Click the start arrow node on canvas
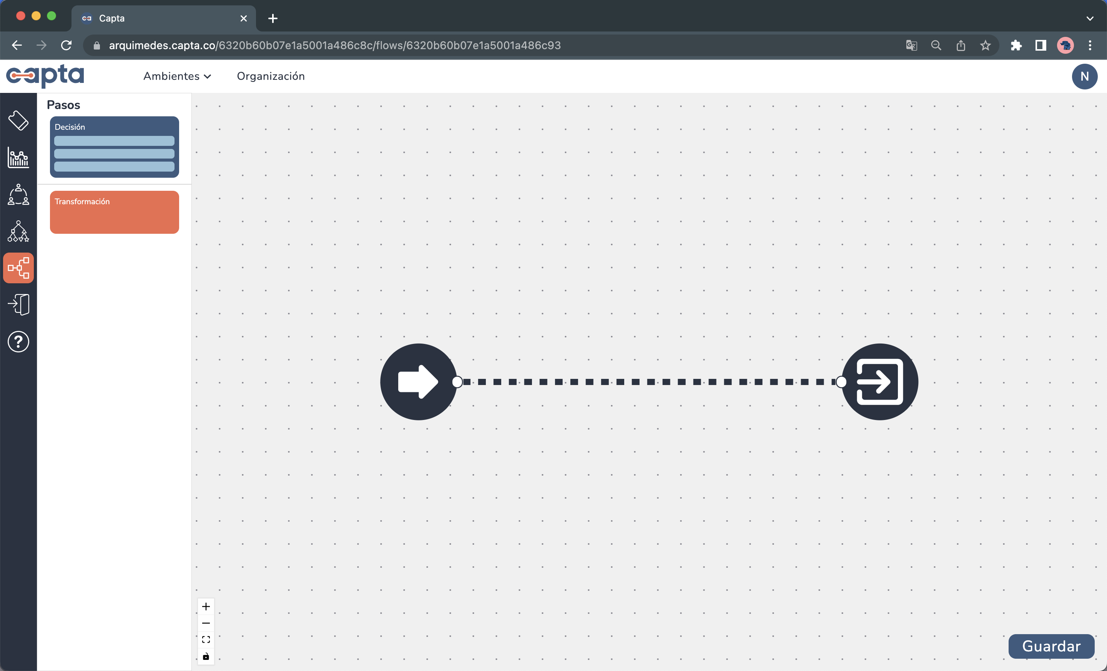Viewport: 1107px width, 671px height. [418, 382]
